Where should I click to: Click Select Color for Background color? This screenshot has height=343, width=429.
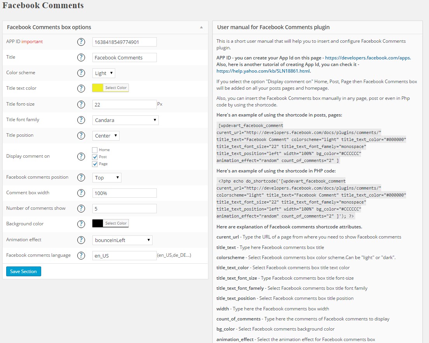tap(116, 223)
